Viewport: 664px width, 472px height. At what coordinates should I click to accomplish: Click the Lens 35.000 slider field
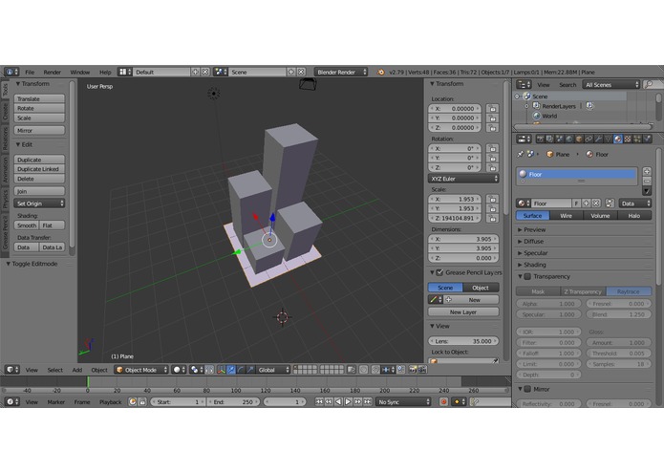click(463, 341)
